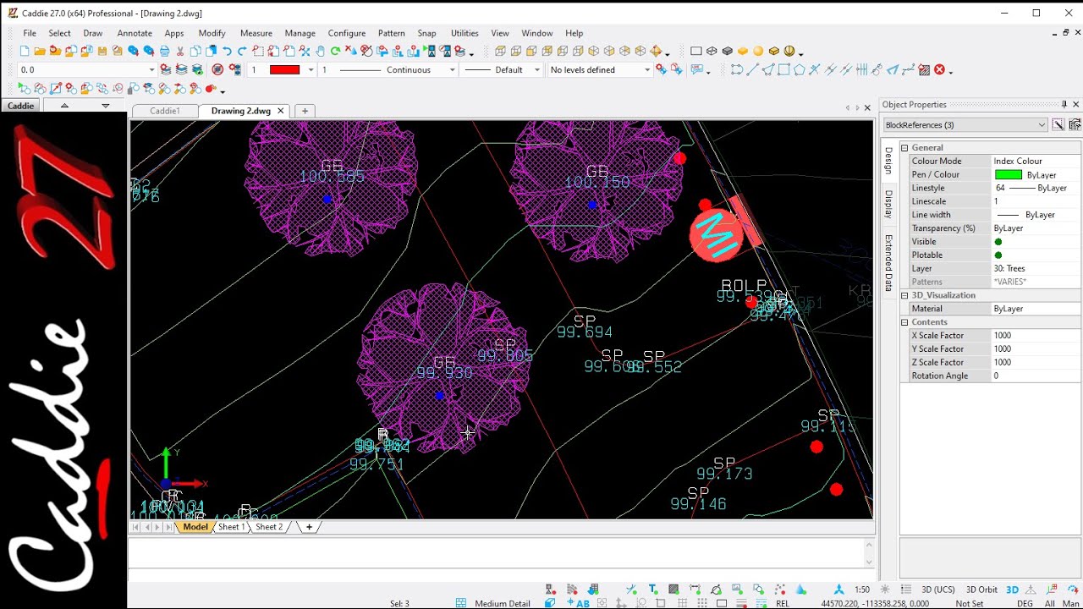Screen dimensions: 1083x609
Task: Click the layer off icon with red circle
Action: pyautogui.click(x=217, y=70)
